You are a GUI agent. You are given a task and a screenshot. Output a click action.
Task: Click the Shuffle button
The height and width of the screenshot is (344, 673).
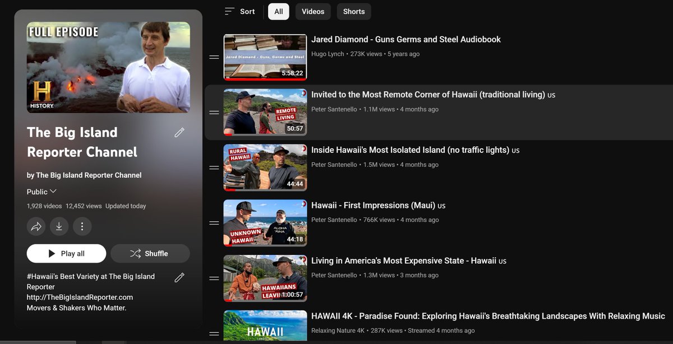tap(150, 254)
